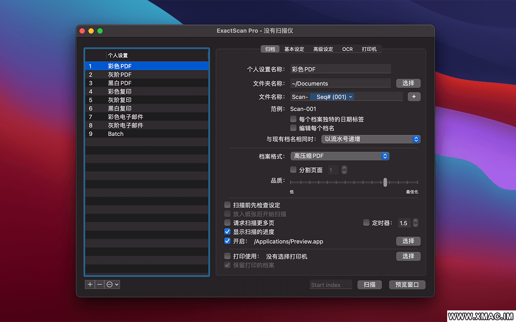The width and height of the screenshot is (516, 322).
Task: Select 黑白复印 profile row
Action: coord(147,109)
